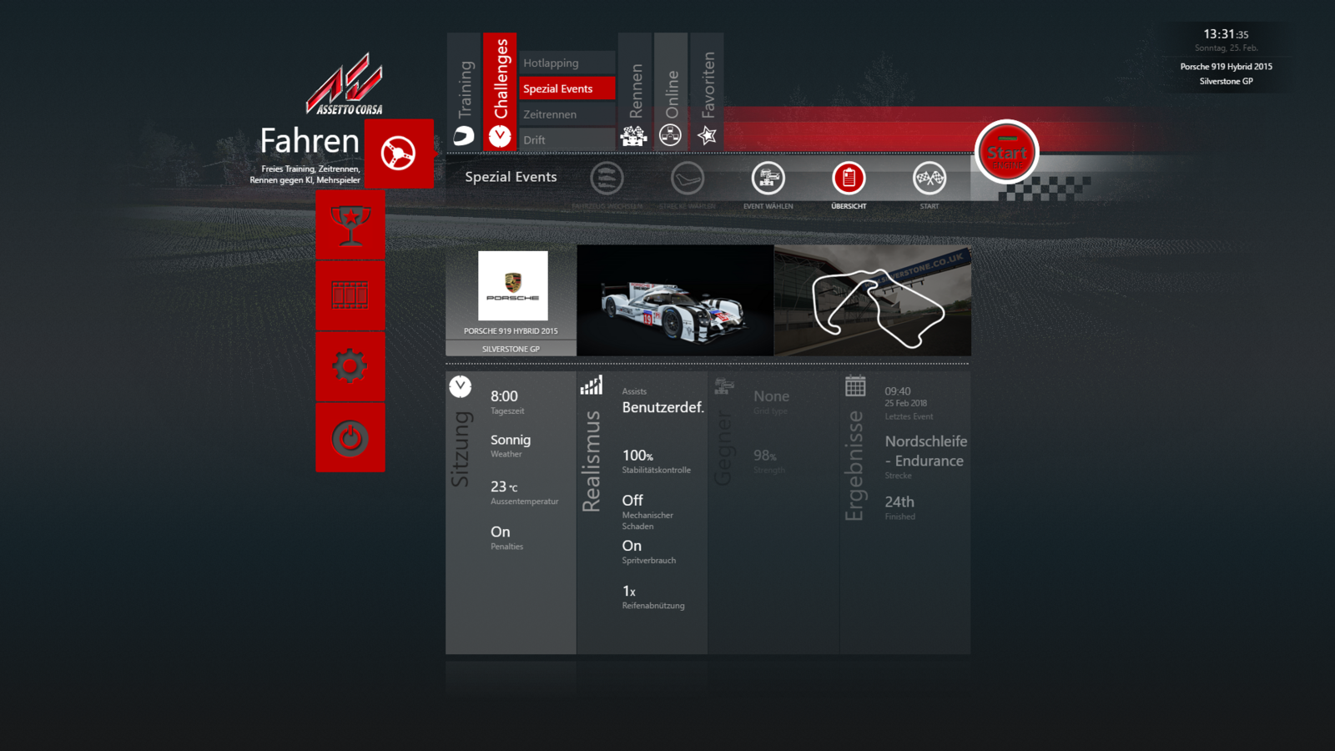
Task: Click the 100% Stabilitätskontrolle value
Action: coord(637,456)
